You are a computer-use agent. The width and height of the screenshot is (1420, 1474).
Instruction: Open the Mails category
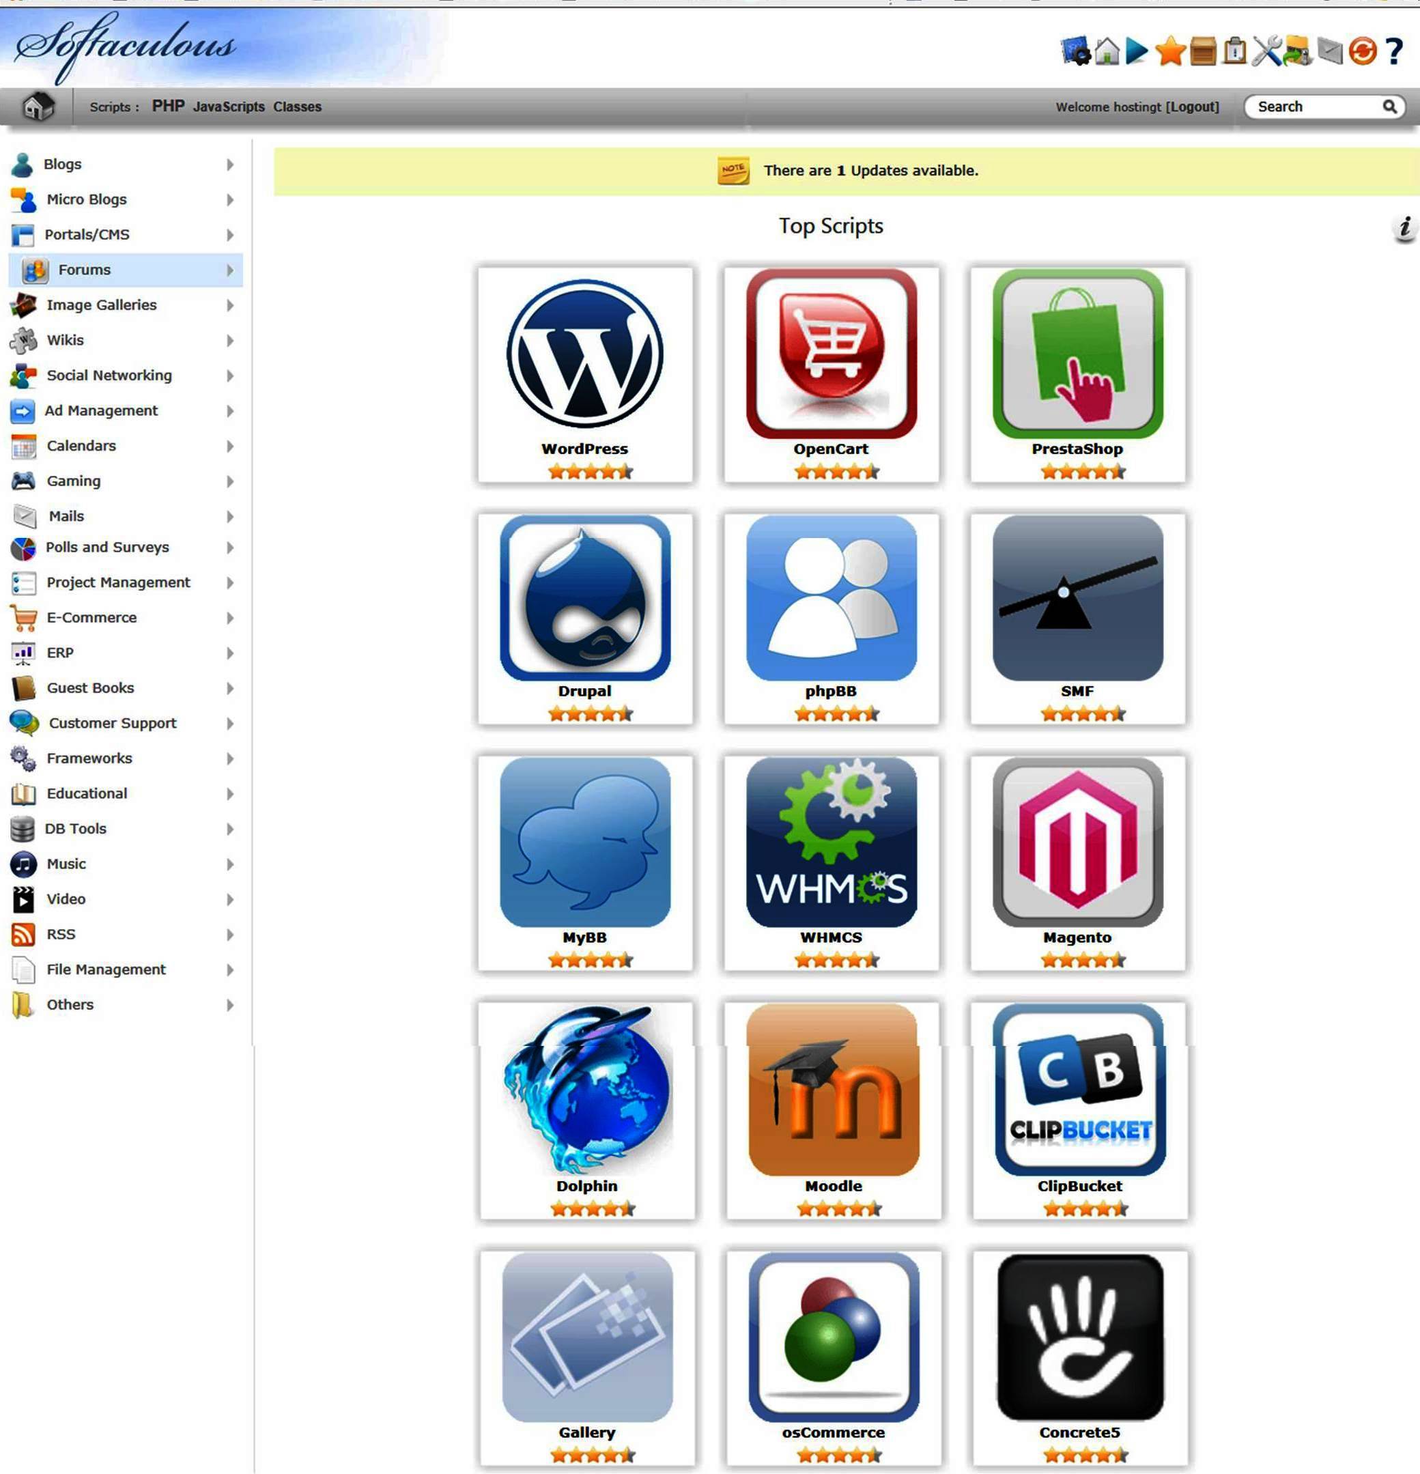pos(66,516)
